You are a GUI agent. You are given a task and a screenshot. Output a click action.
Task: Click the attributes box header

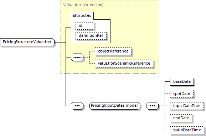click(x=82, y=15)
